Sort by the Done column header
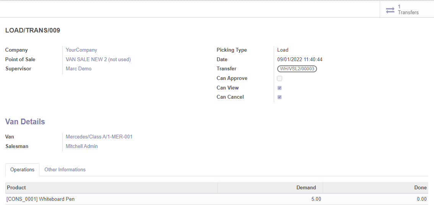The width and height of the screenshot is (434, 205). point(420,187)
